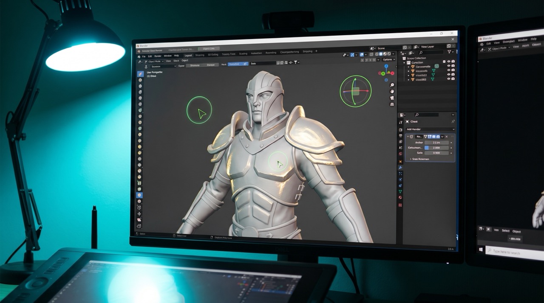The height and width of the screenshot is (303, 544).
Task: Open the Object header menu in viewport
Action: (x=185, y=60)
